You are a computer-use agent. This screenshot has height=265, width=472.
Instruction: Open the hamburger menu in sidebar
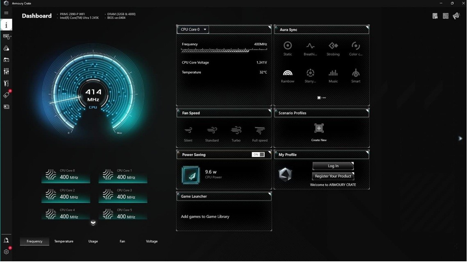point(6,13)
